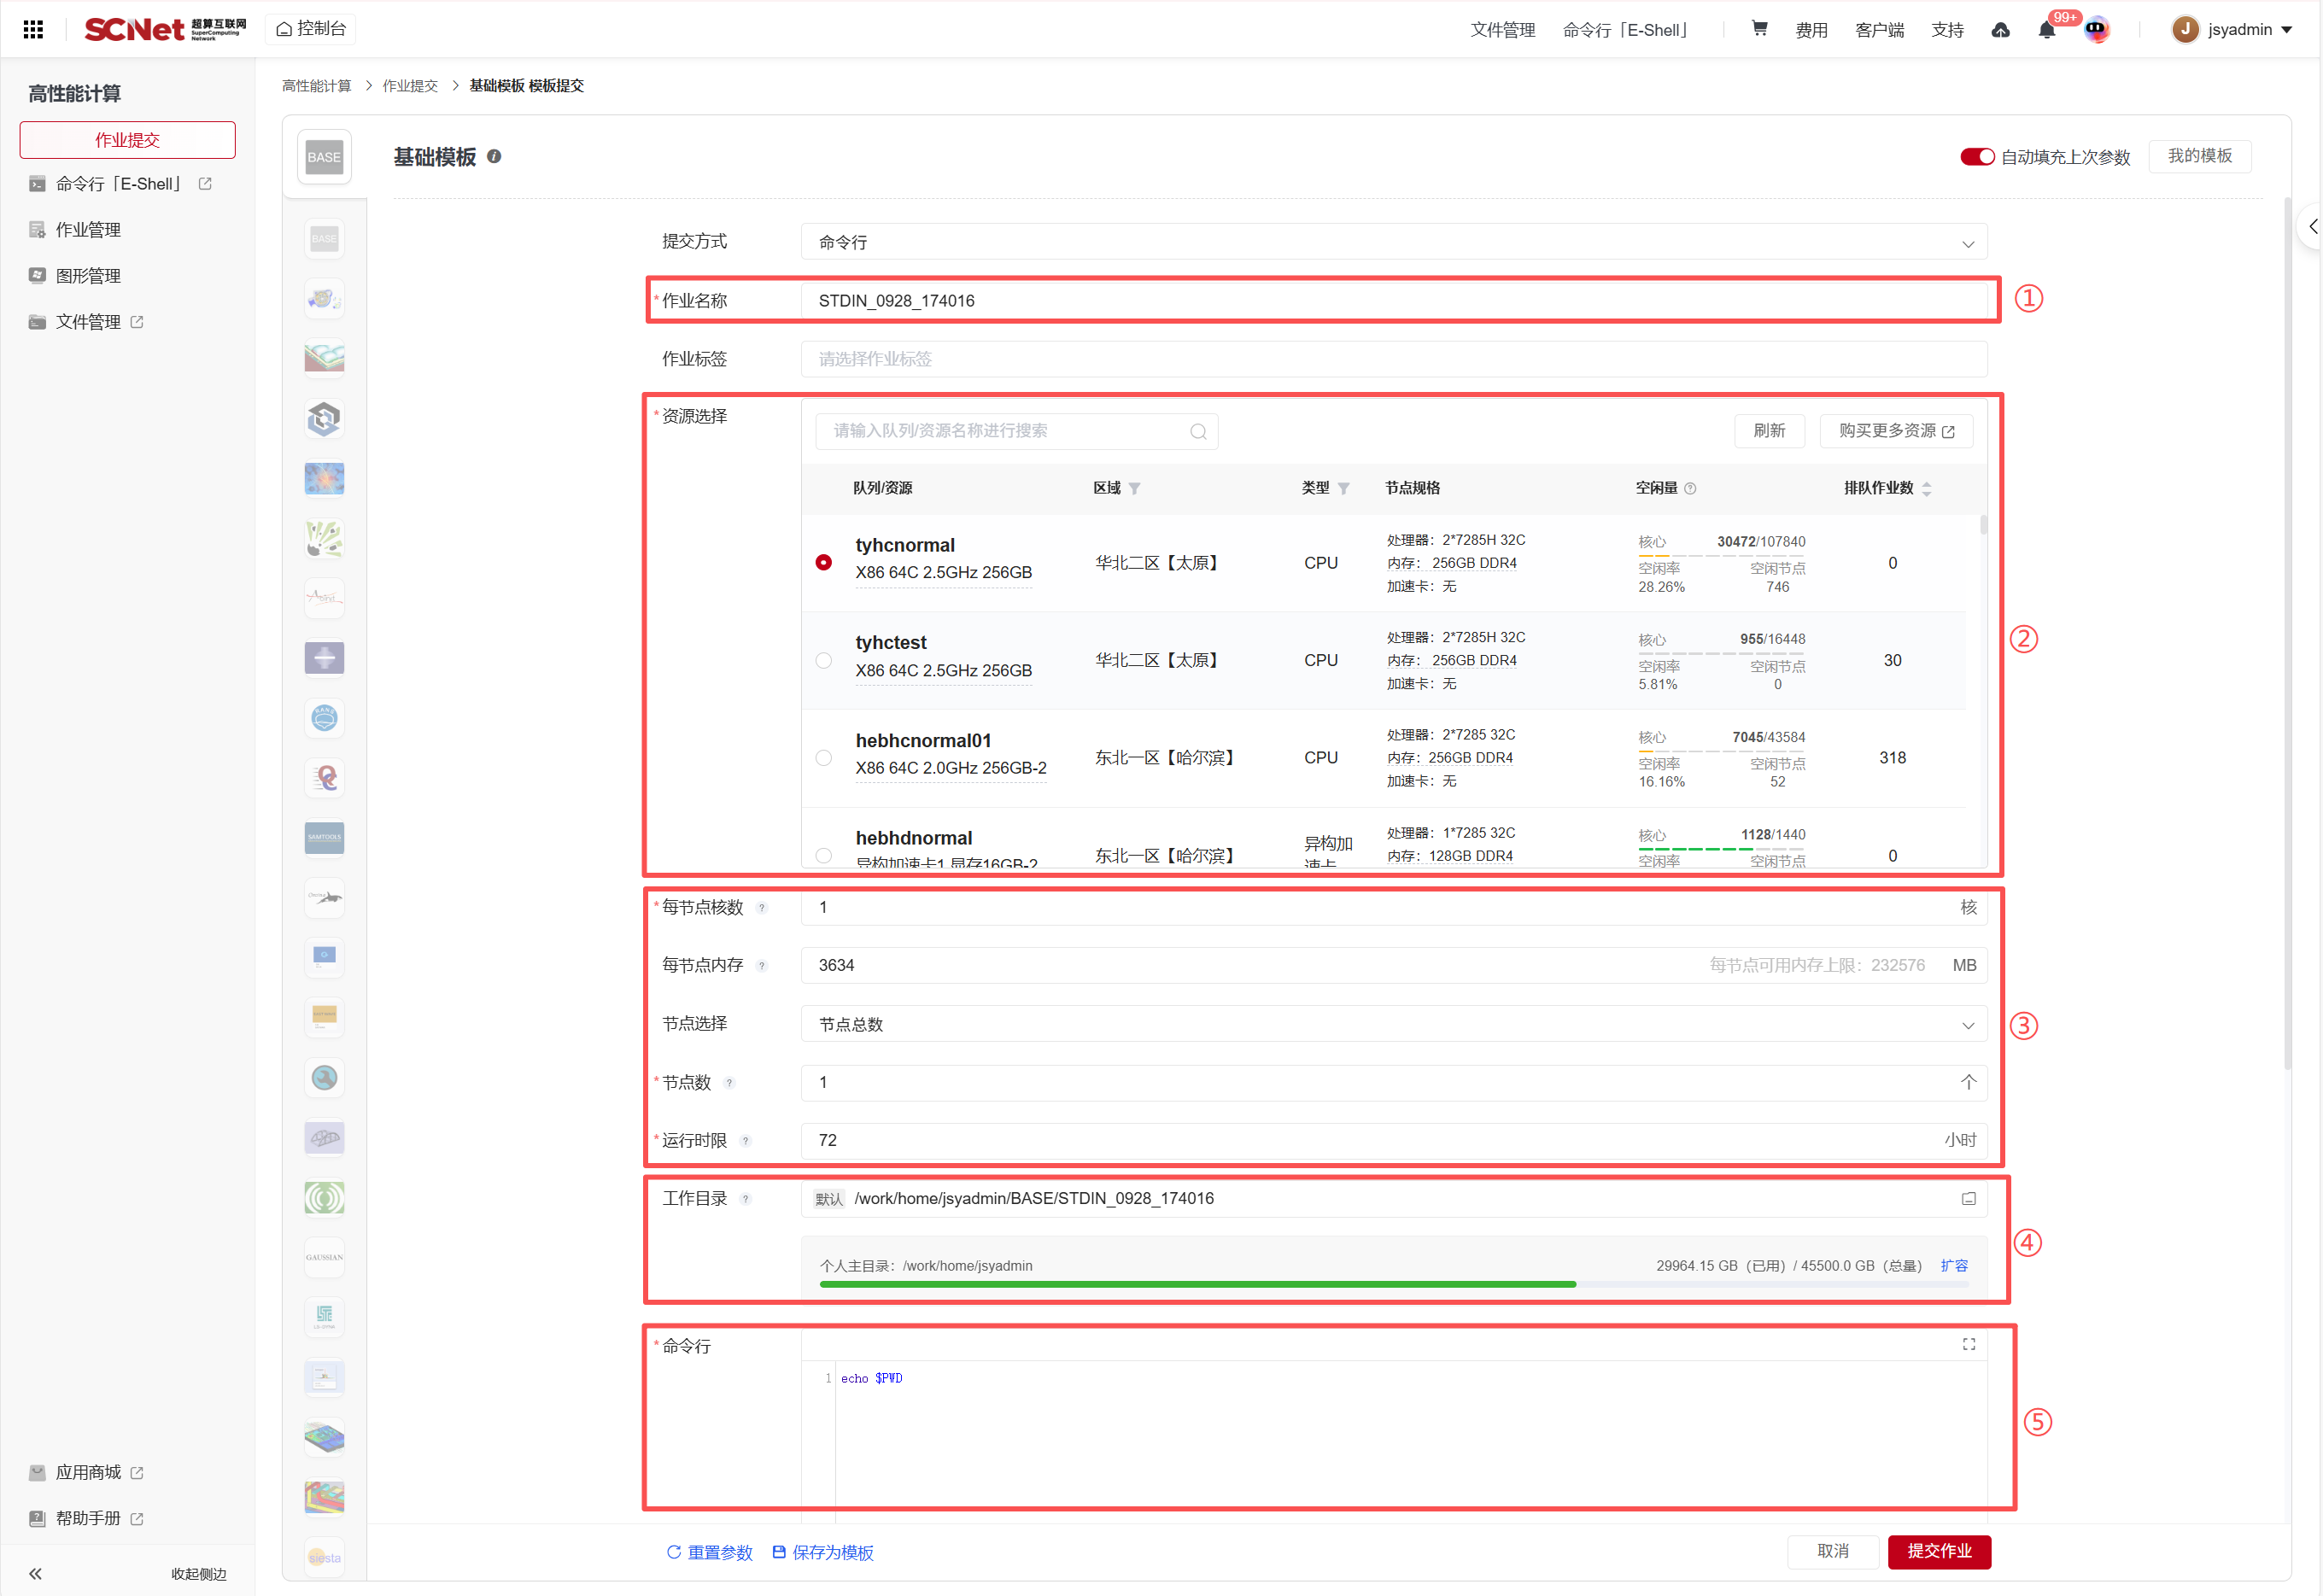Viewport: 2323px width, 1596px height.
Task: Click the 作业名称 input field
Action: 1392,301
